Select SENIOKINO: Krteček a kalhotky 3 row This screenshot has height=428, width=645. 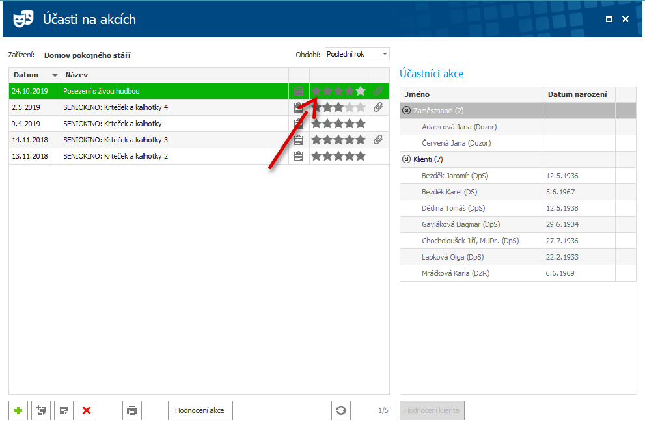pyautogui.click(x=199, y=140)
